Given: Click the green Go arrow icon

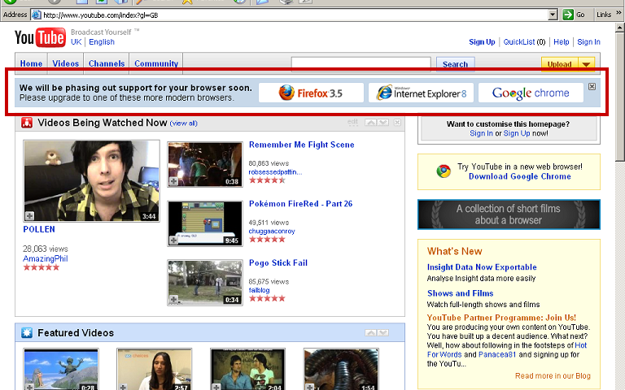Looking at the screenshot, I should (567, 15).
